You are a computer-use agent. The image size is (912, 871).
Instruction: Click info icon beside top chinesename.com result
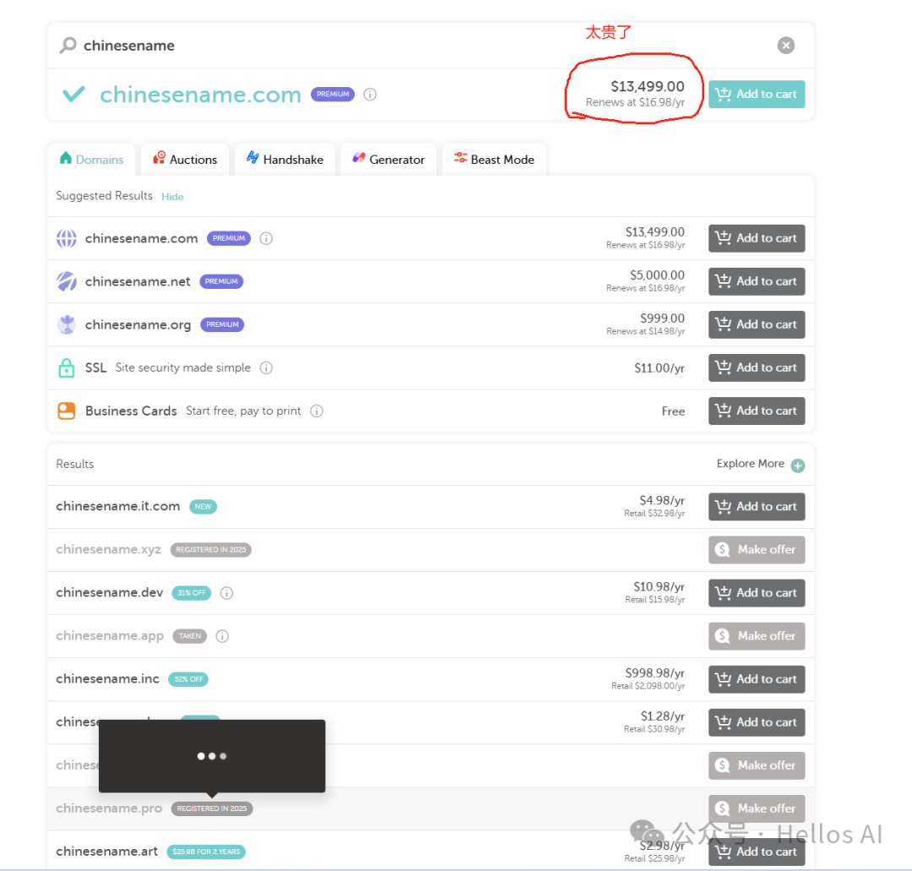[x=370, y=95]
